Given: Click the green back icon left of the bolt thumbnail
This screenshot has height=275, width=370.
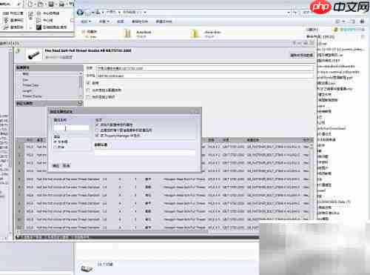Looking at the screenshot, I should (x=18, y=51).
